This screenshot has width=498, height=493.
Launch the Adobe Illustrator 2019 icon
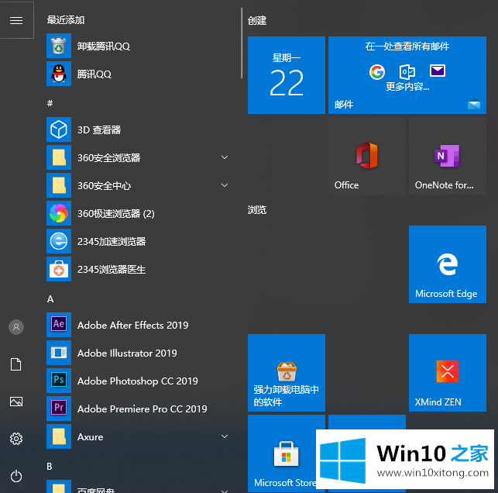coord(59,353)
